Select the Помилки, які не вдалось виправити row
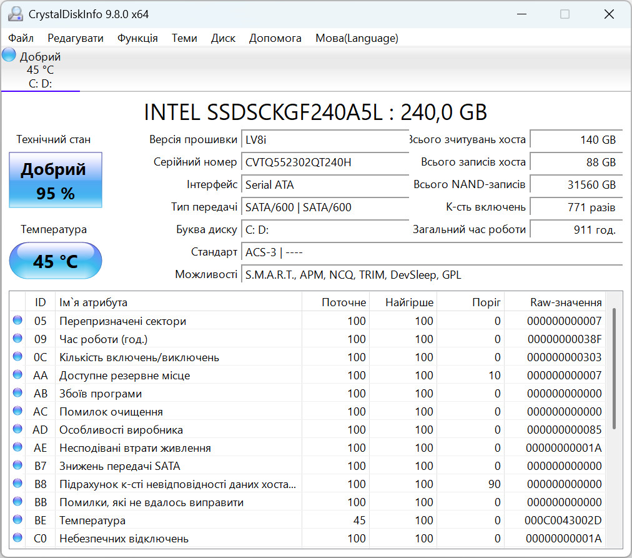 pos(309,502)
